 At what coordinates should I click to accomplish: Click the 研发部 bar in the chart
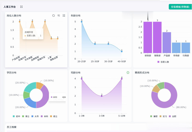click(x=148, y=37)
